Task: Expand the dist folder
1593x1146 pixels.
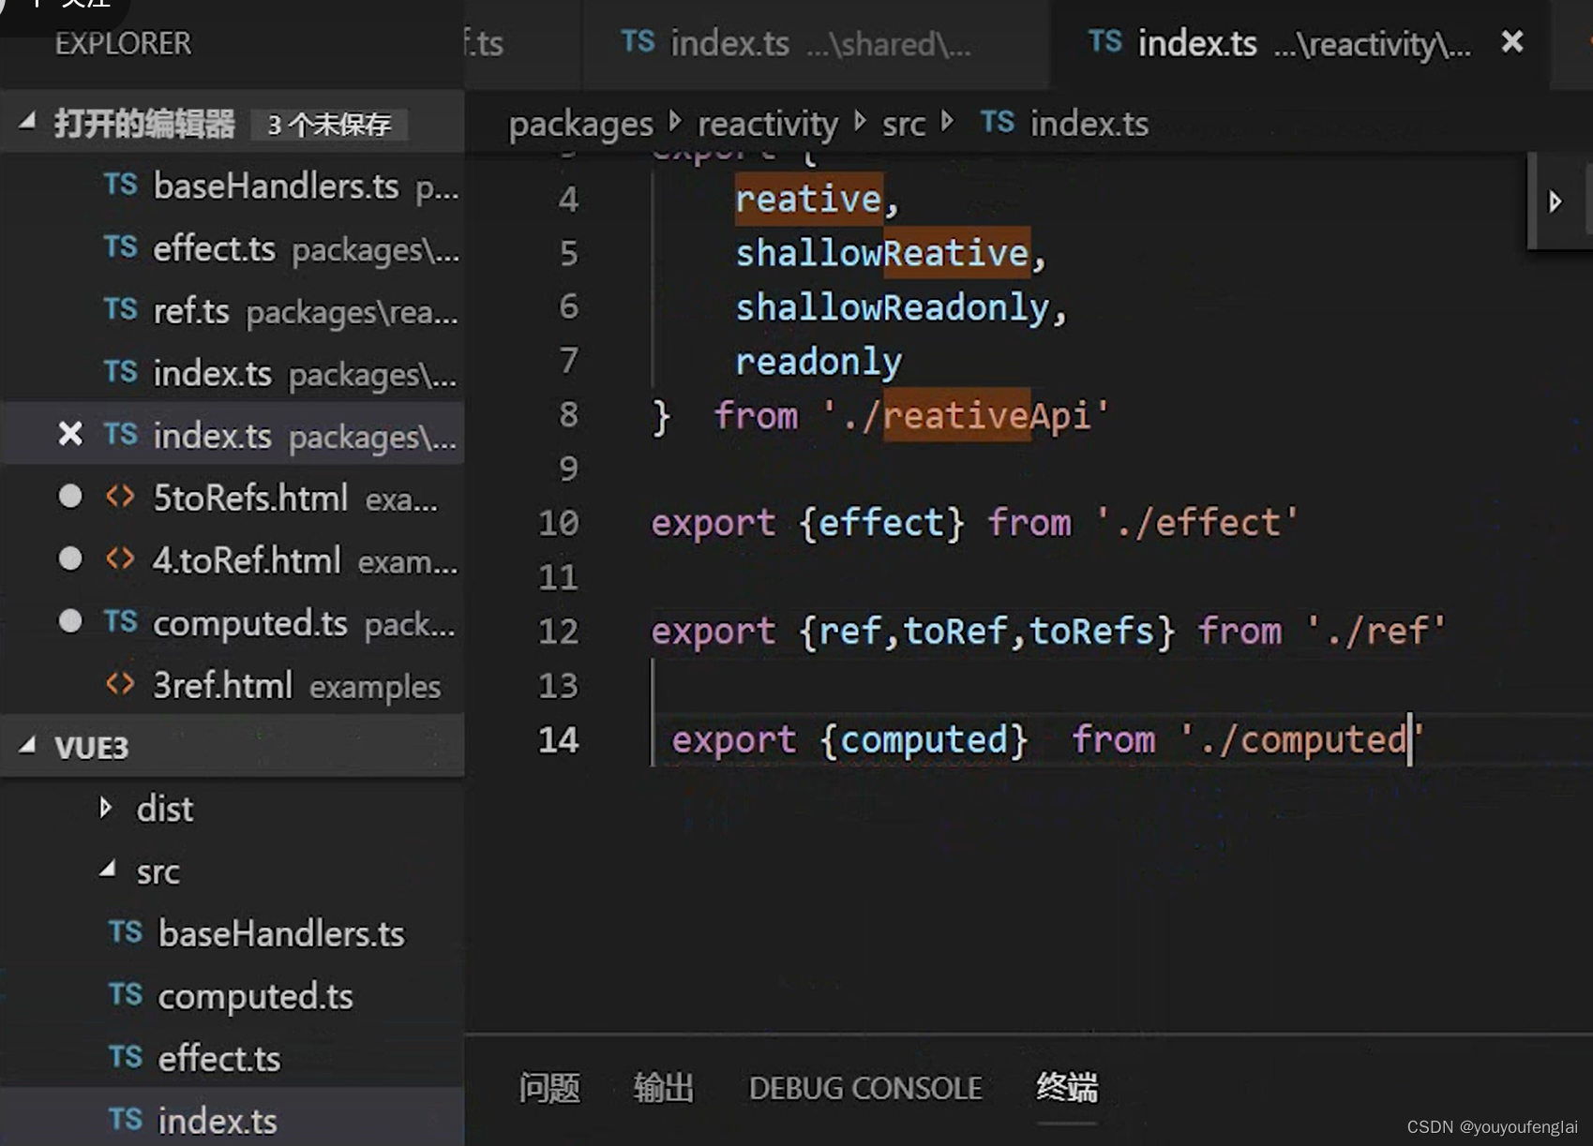Action: coord(106,808)
